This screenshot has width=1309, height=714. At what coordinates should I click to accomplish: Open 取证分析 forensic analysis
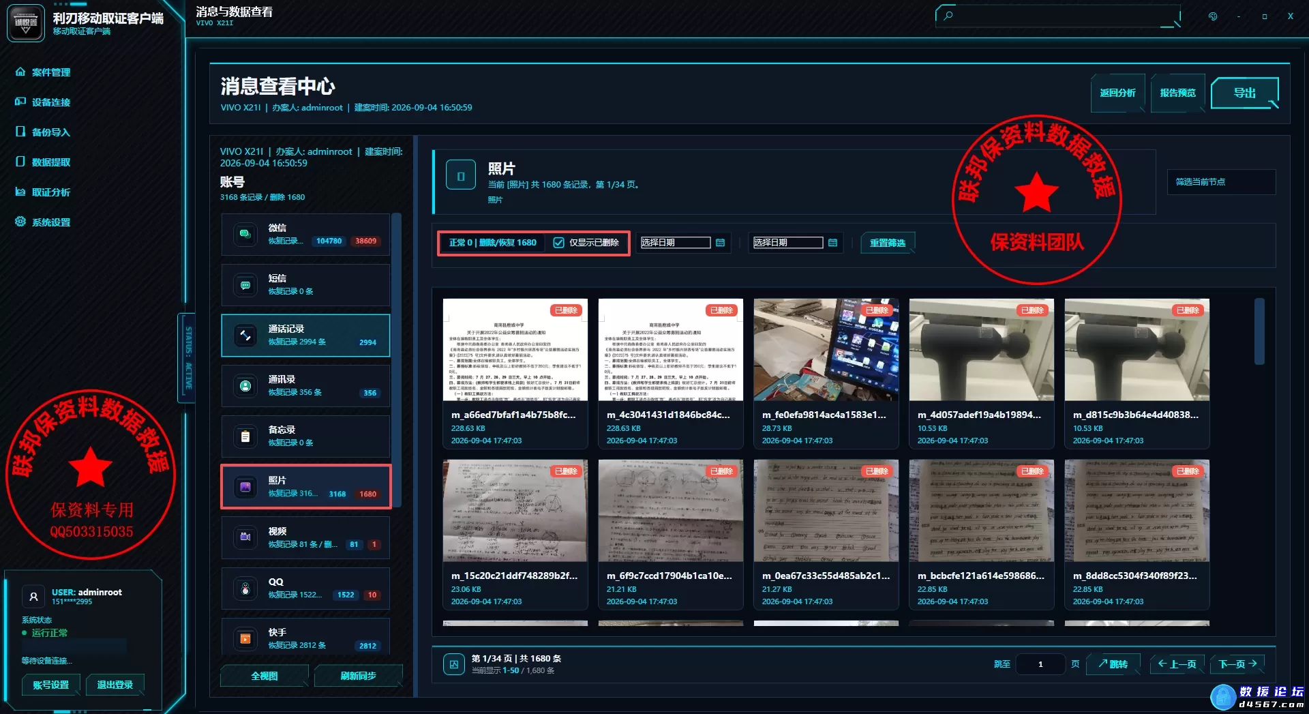coord(43,192)
